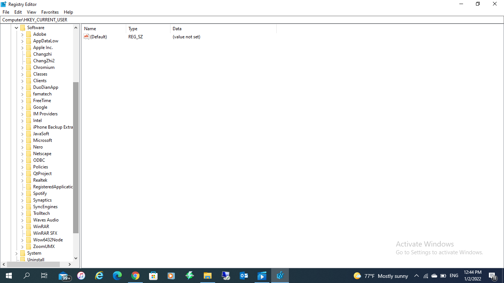The width and height of the screenshot is (504, 283).
Task: Click the Data column header
Action: tap(223, 28)
